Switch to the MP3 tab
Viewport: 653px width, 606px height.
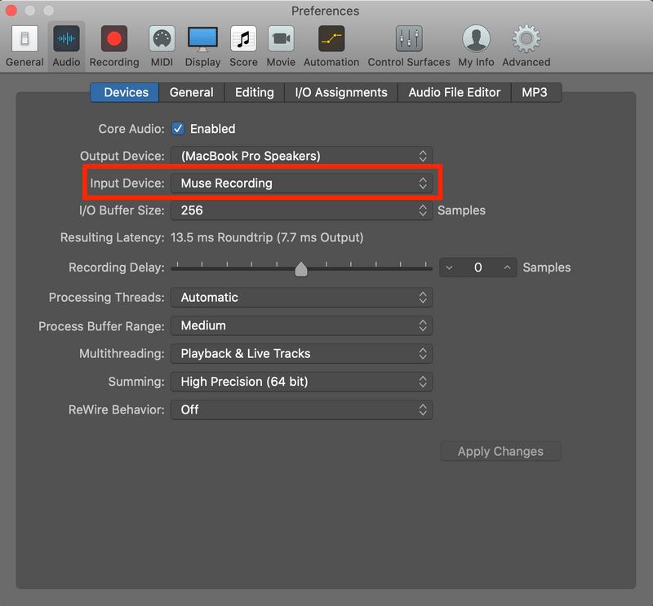point(536,92)
